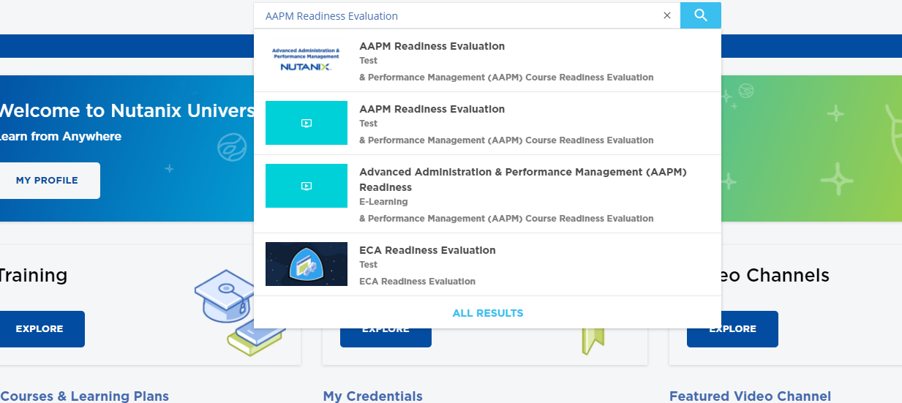Open Advanced Administration & Performance Management (AAPM) Readiness result
Screen dimensions: 902x403
(x=523, y=179)
